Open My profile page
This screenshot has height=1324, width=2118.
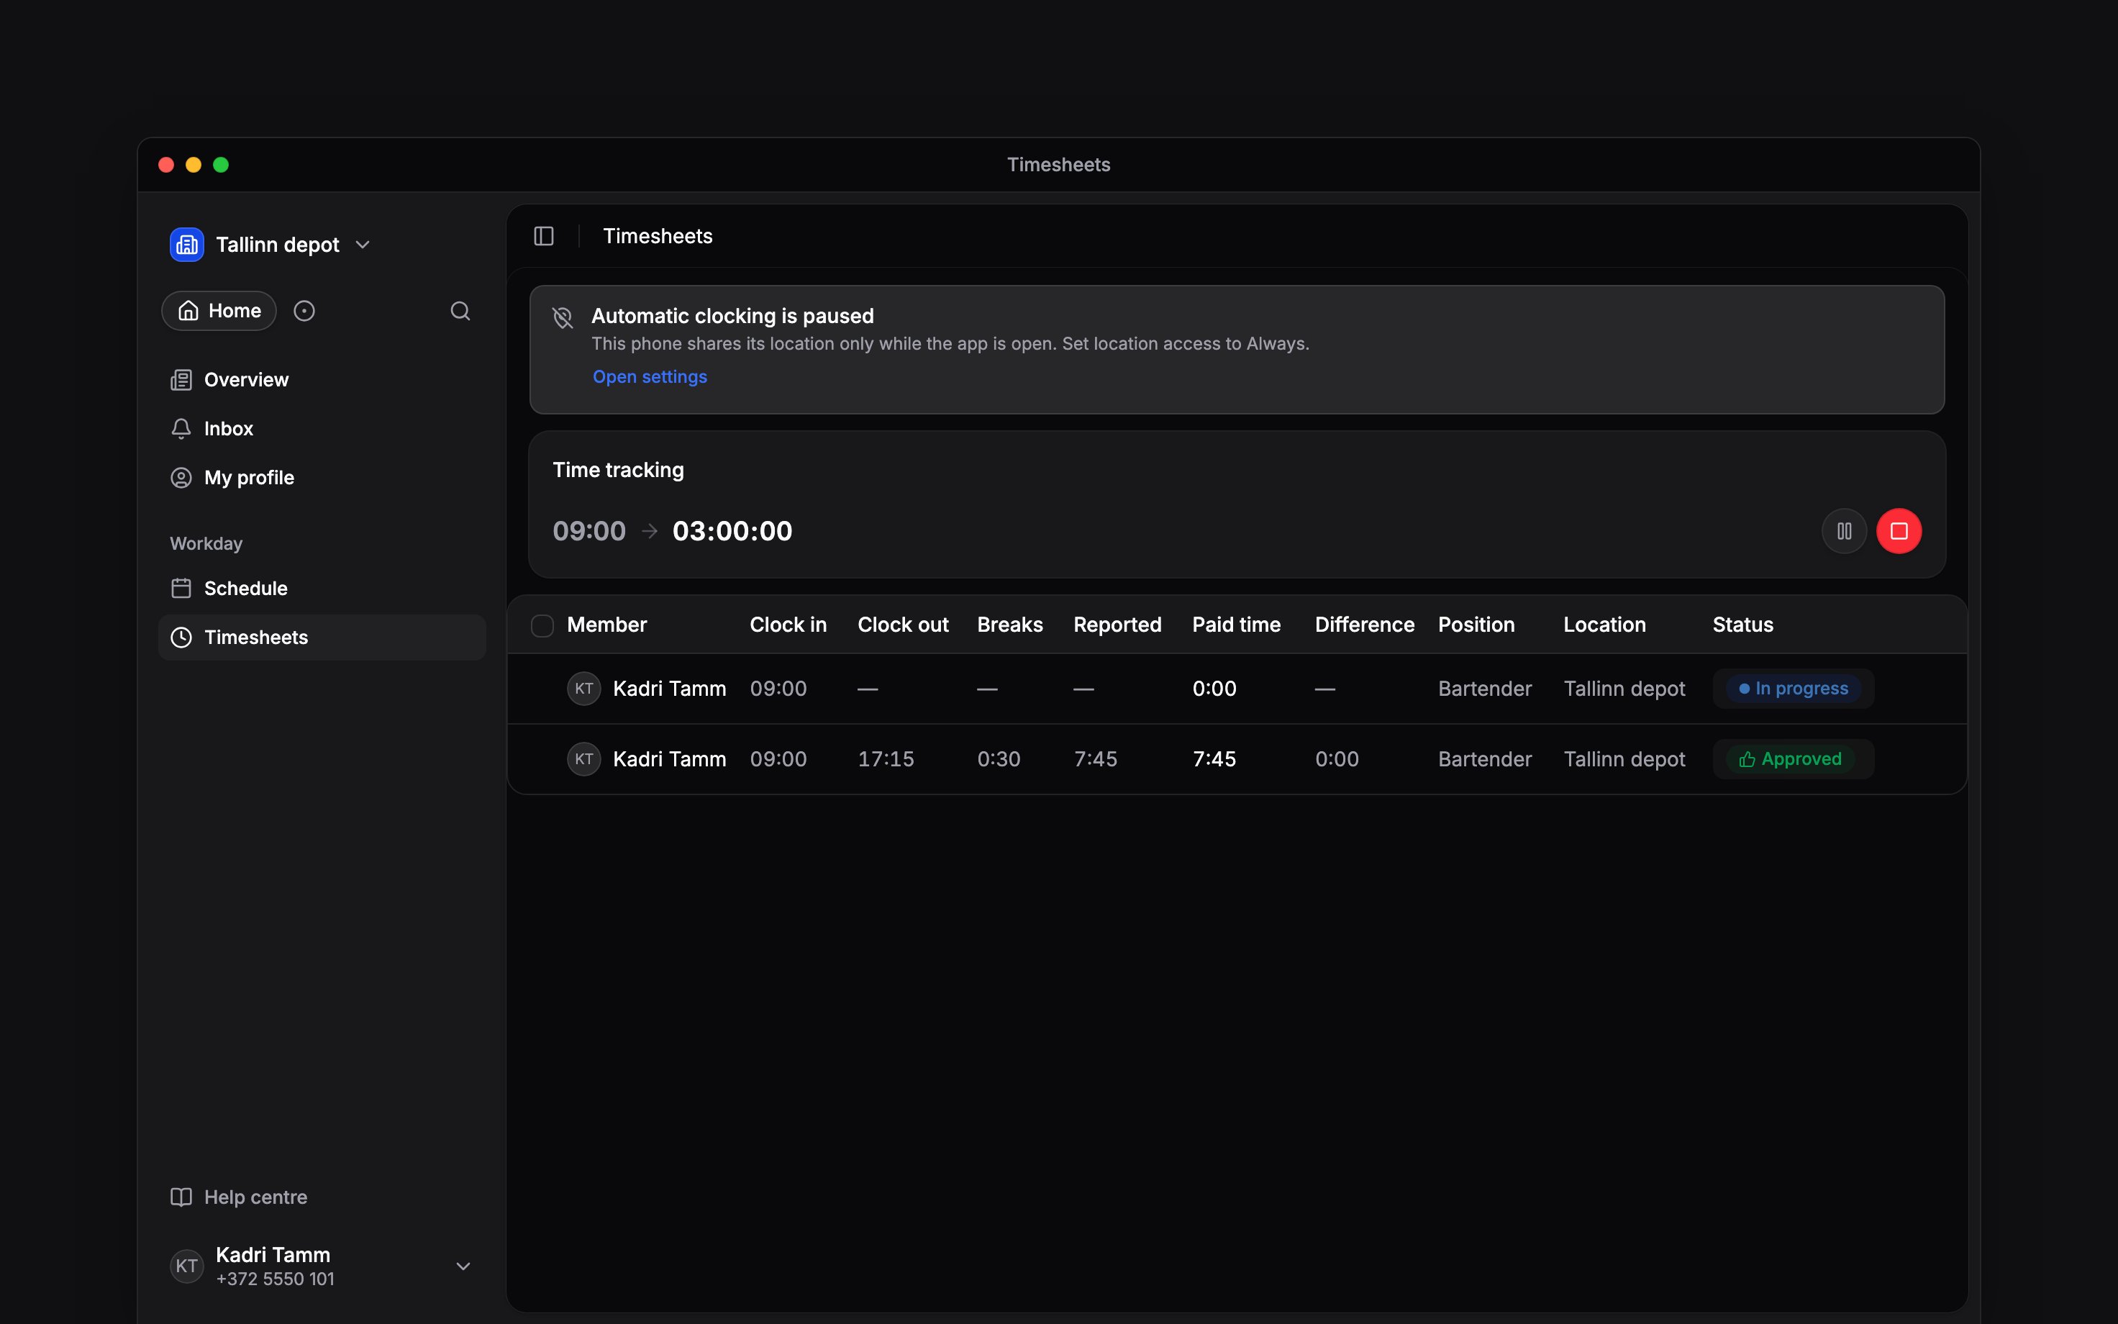click(322, 478)
